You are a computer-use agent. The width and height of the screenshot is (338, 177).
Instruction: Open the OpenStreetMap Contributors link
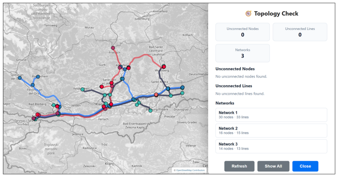pyautogui.click(x=190, y=170)
